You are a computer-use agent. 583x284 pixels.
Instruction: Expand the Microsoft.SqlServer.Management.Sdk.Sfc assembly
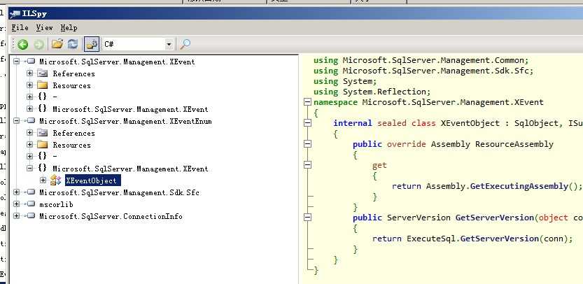click(x=16, y=192)
